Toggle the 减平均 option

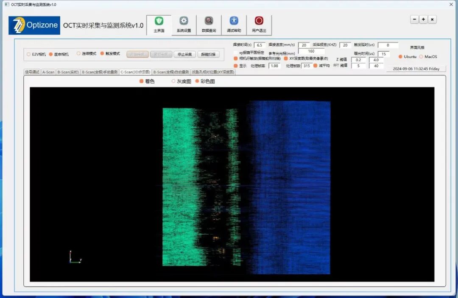316,66
